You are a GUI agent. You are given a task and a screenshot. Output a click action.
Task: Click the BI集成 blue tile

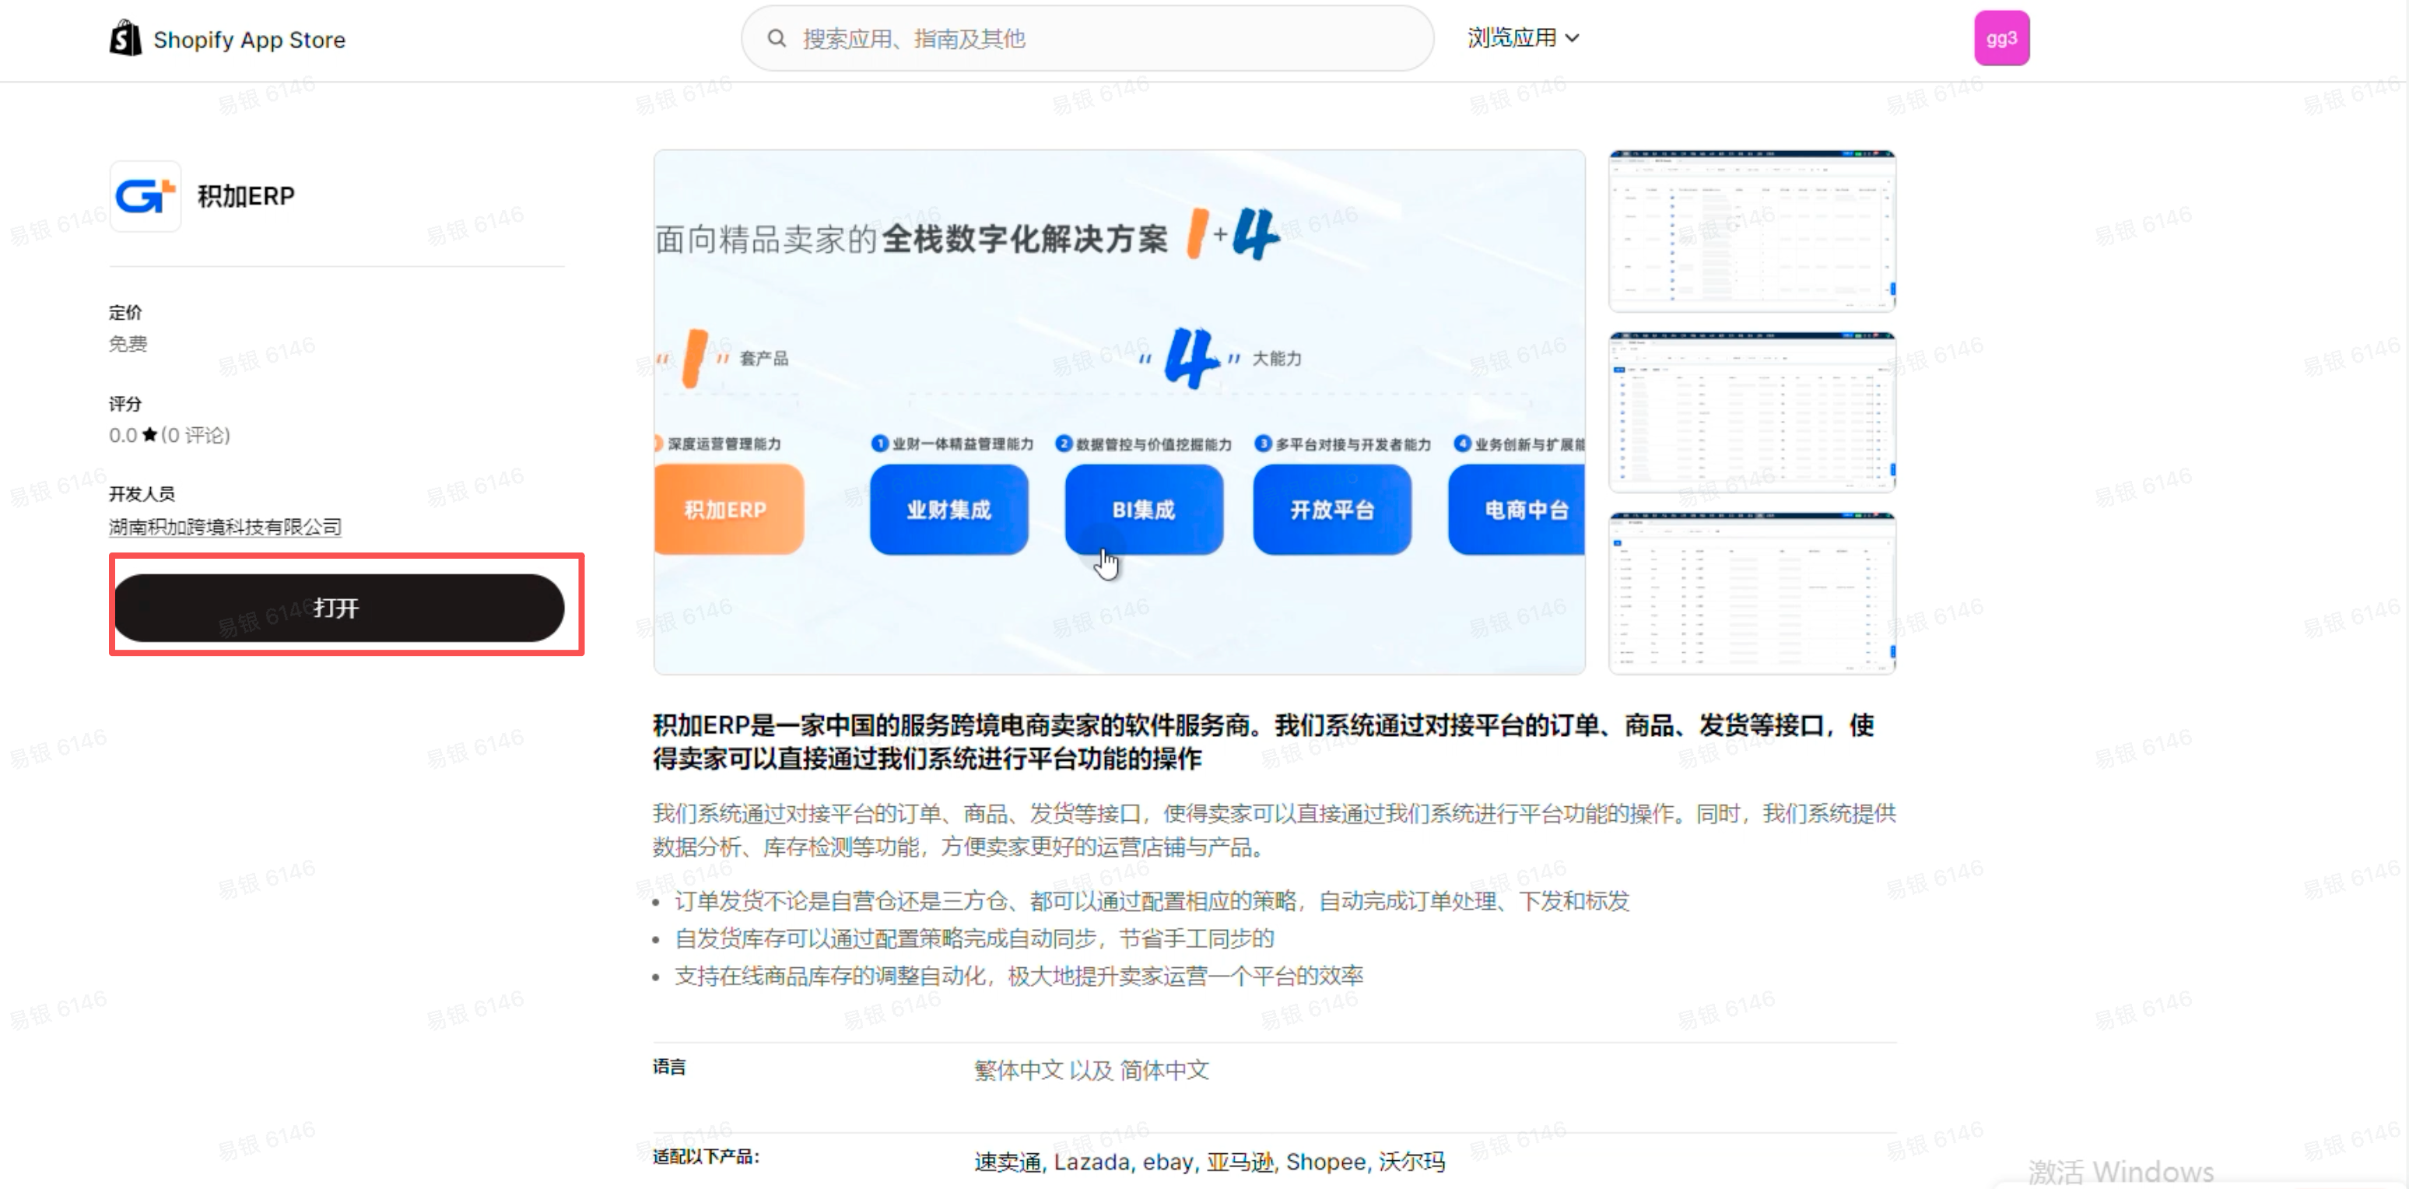pyautogui.click(x=1143, y=510)
